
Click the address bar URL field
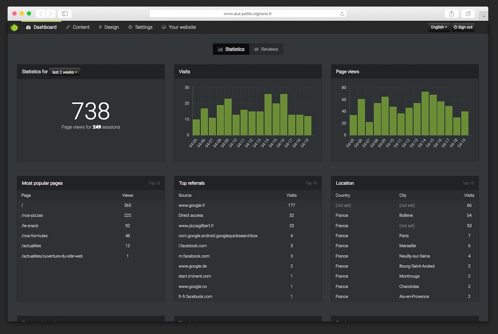(x=248, y=14)
